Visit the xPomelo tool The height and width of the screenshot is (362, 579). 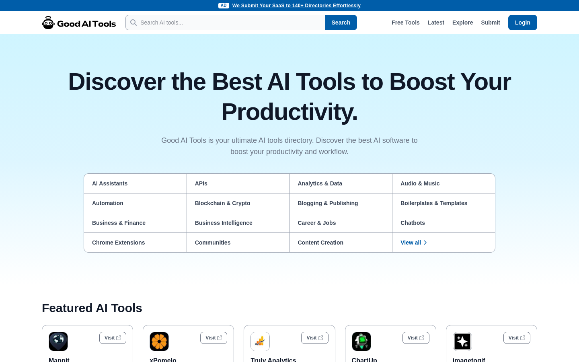[x=214, y=338]
